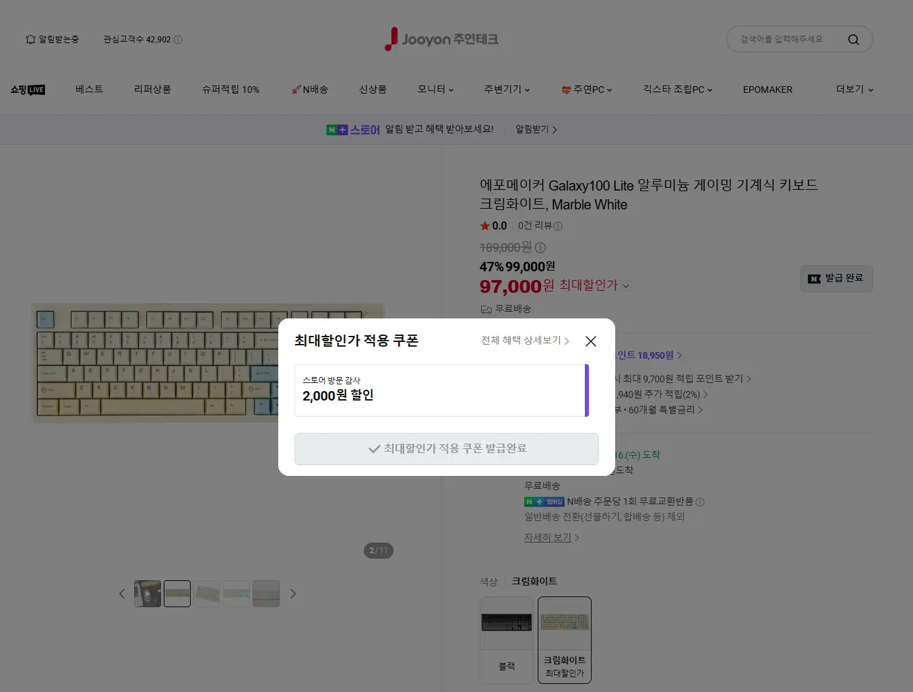
Task: Click the star rating 0.0
Action: (x=493, y=226)
